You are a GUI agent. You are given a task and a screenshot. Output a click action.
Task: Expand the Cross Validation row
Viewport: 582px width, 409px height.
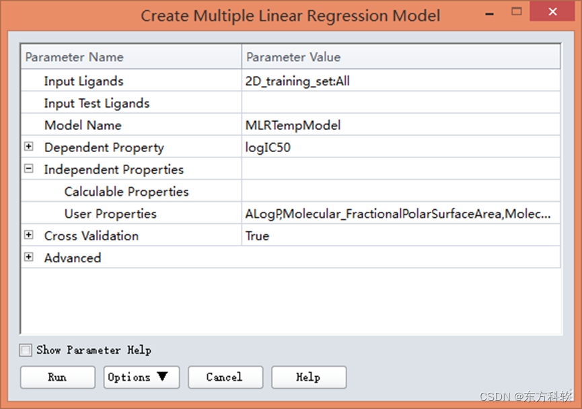(28, 235)
